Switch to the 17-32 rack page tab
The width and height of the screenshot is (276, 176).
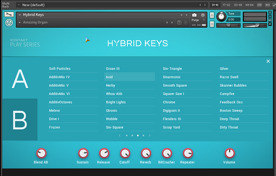pyautogui.click(x=226, y=5)
